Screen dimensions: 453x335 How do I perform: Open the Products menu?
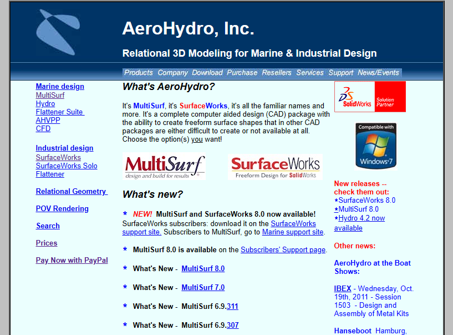139,72
